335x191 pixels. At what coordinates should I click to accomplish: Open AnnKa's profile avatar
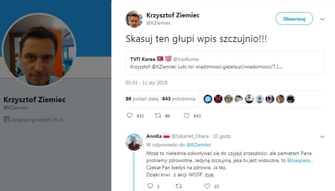134,142
